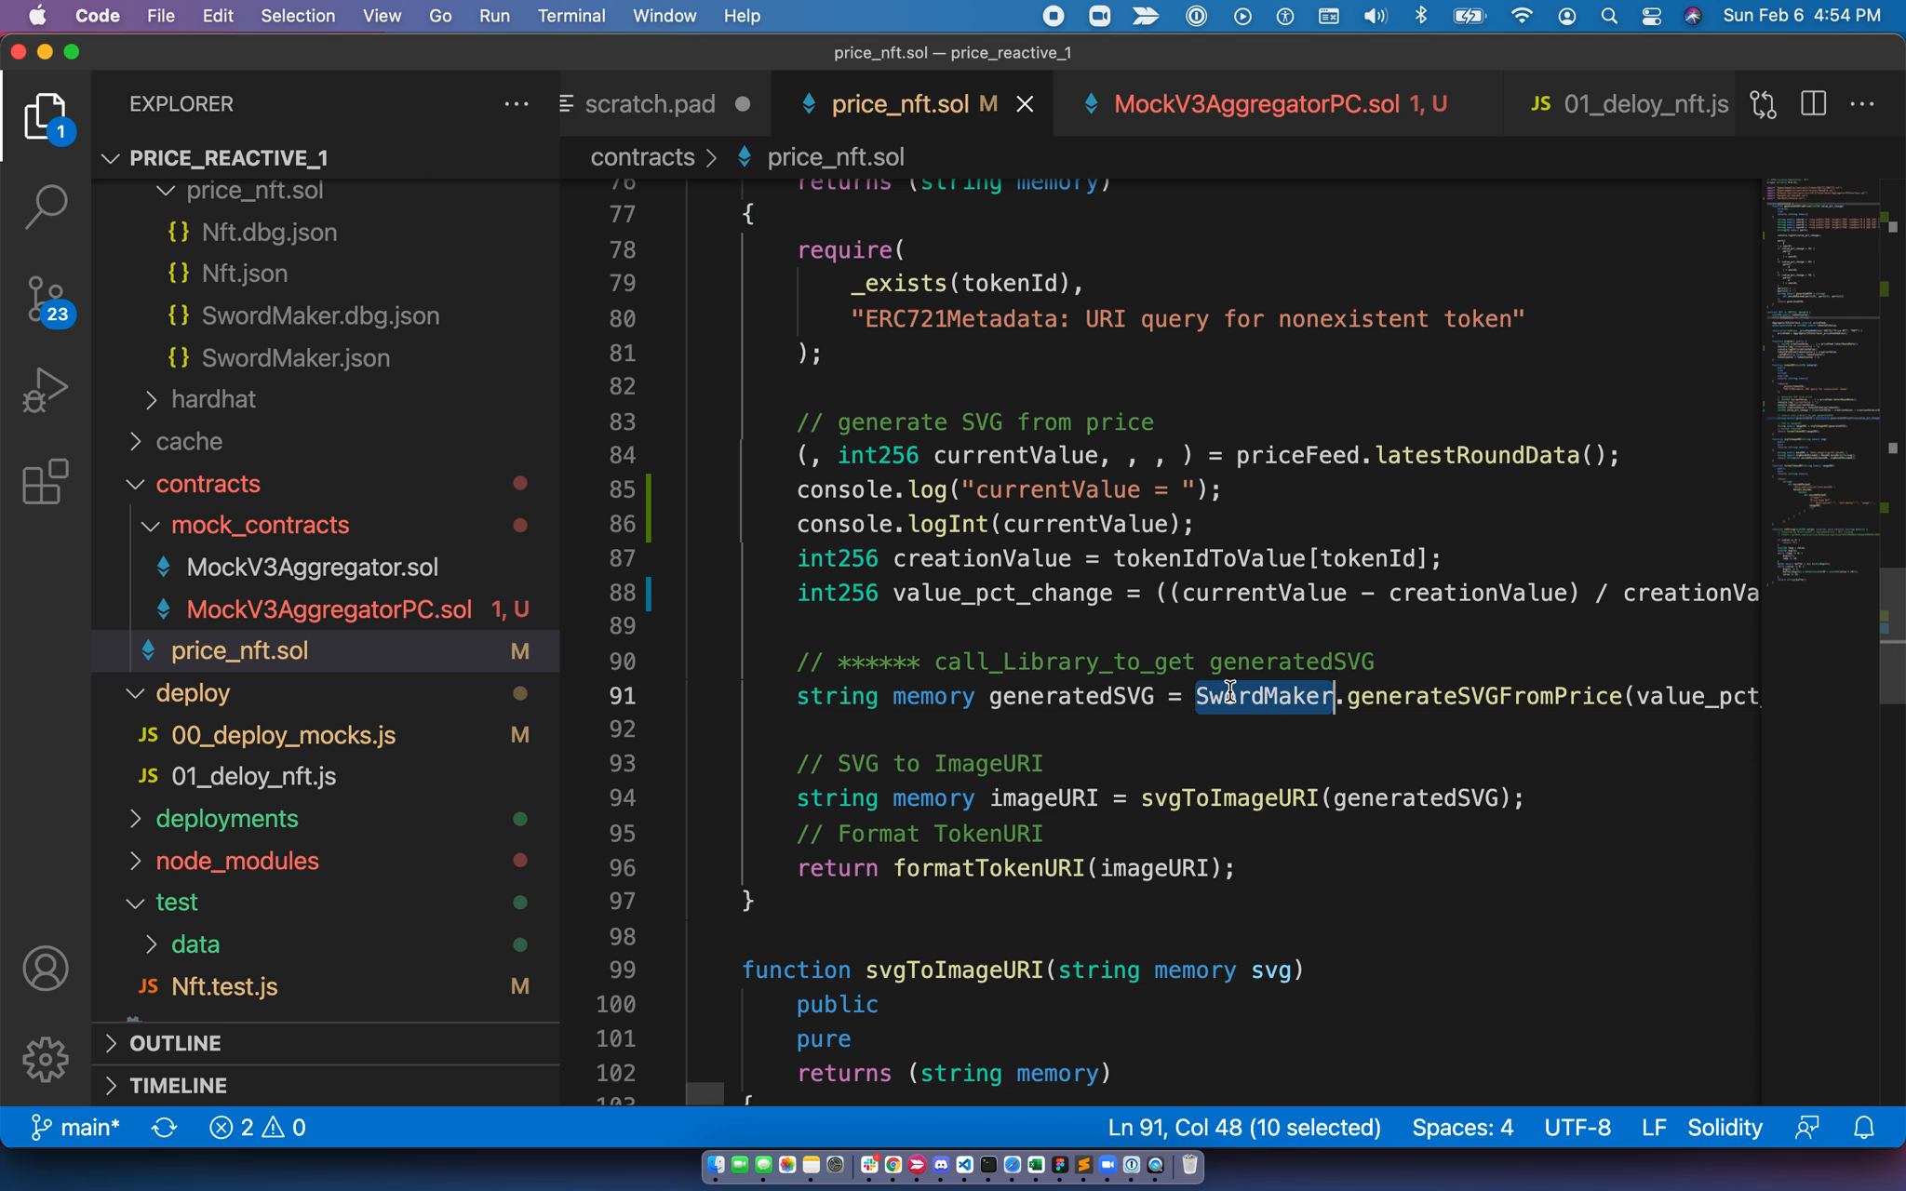Click the main* branch indicator
This screenshot has height=1191, width=1906.
click(75, 1128)
